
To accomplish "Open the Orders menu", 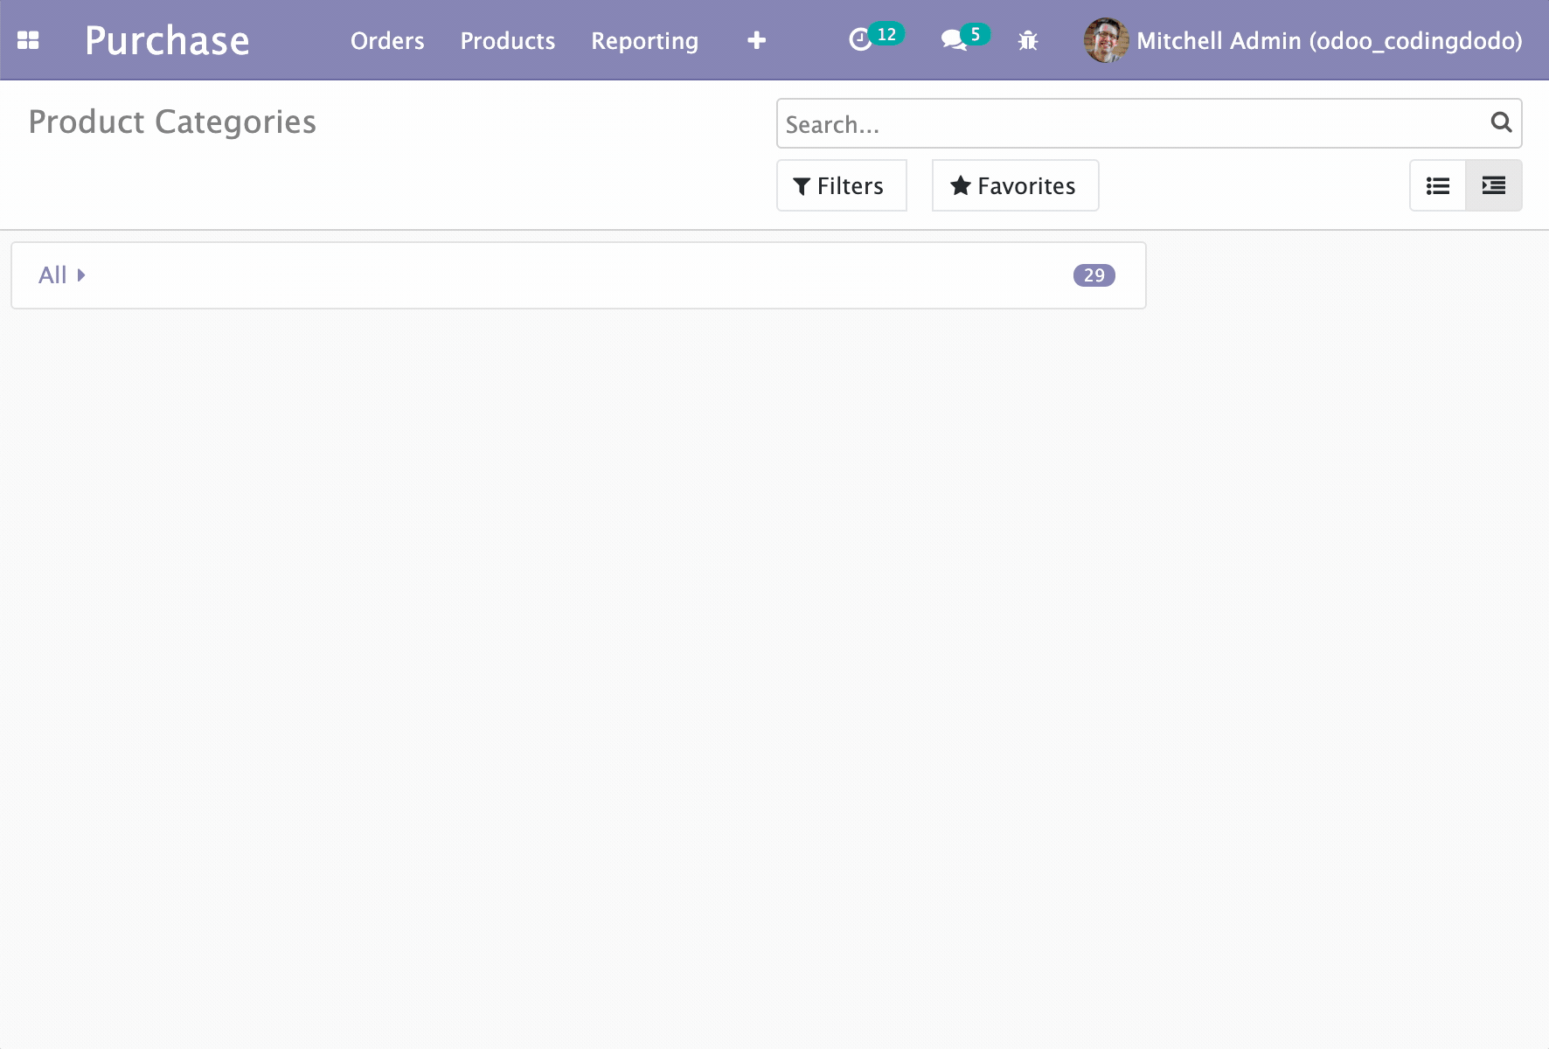I will pos(387,40).
